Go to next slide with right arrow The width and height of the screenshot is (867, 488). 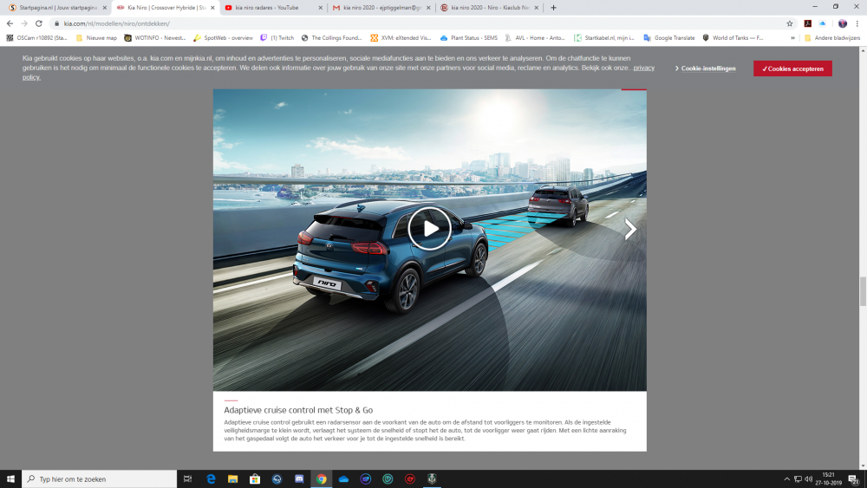630,229
